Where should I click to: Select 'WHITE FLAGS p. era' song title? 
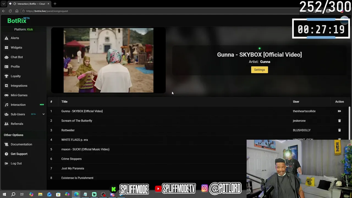click(x=75, y=140)
